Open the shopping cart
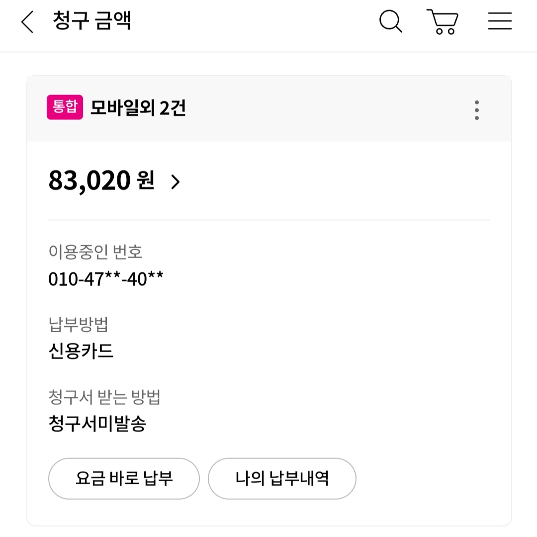Image resolution: width=537 pixels, height=537 pixels. click(x=443, y=22)
